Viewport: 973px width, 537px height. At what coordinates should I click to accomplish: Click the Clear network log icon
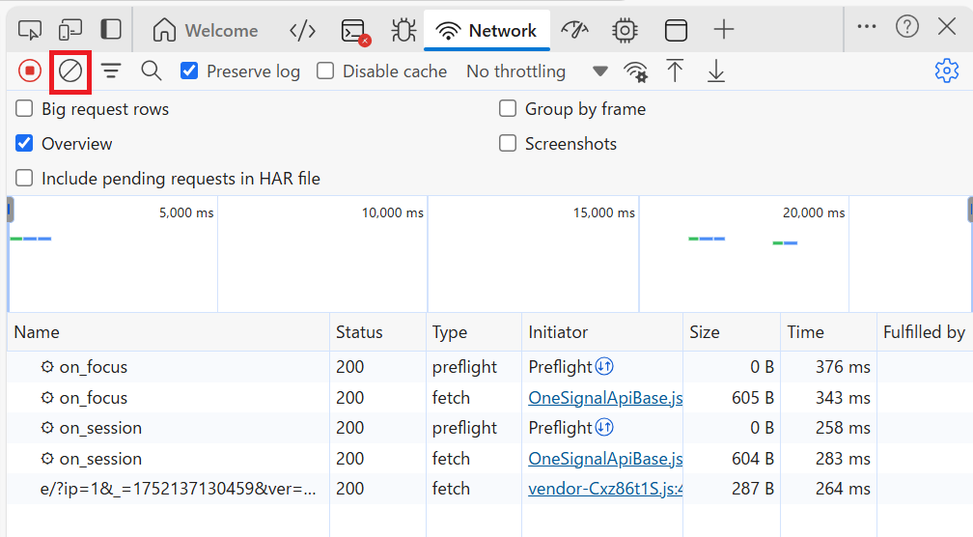[x=70, y=71]
